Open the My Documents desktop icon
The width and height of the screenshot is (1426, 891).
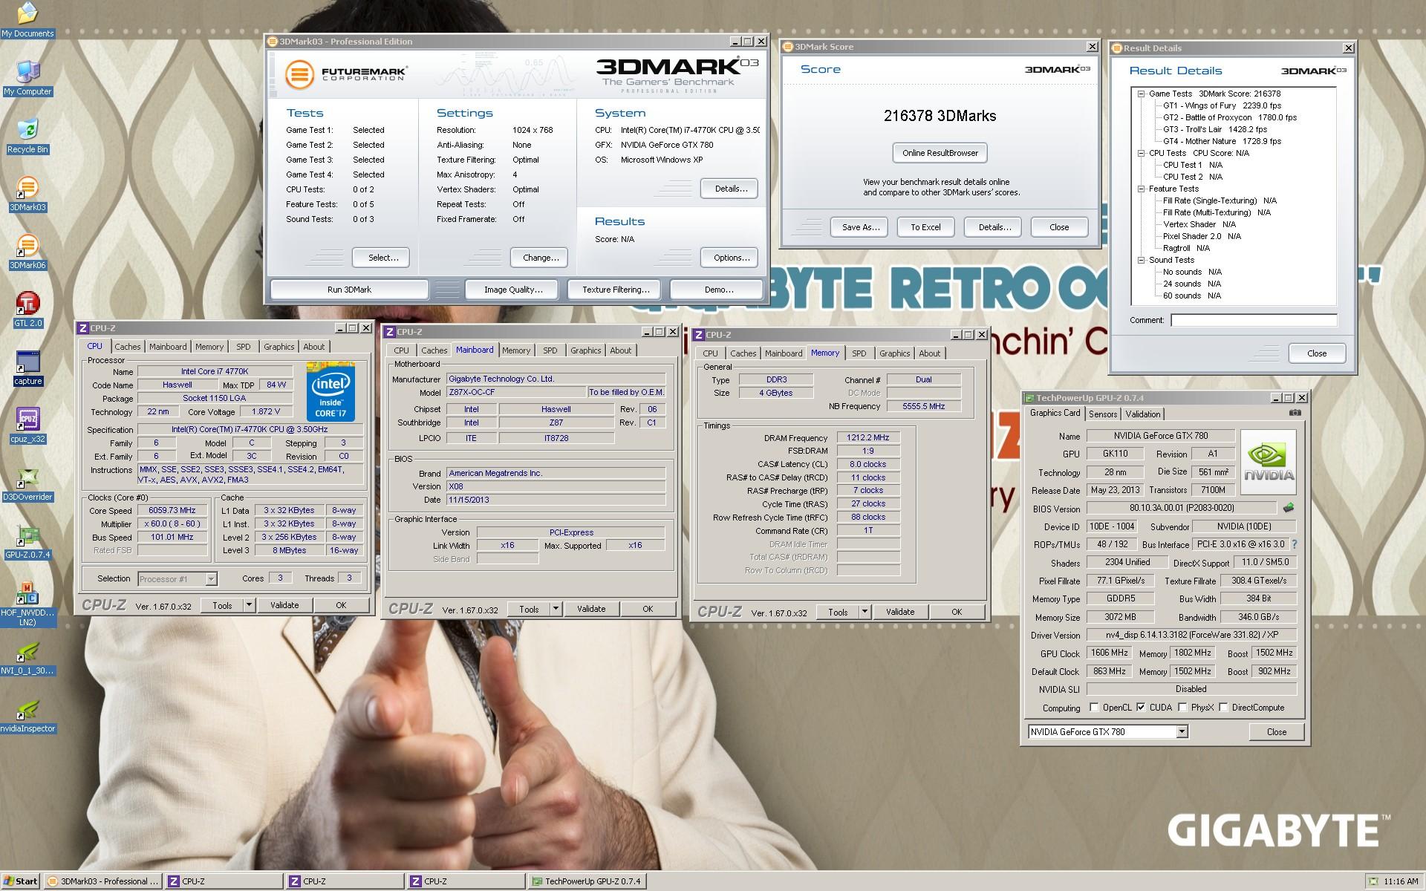(27, 20)
